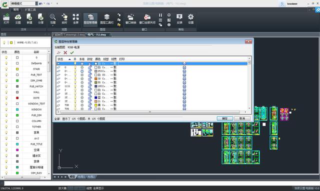
Task: Click the green checkmark set-current-layer icon
Action: click(72, 52)
